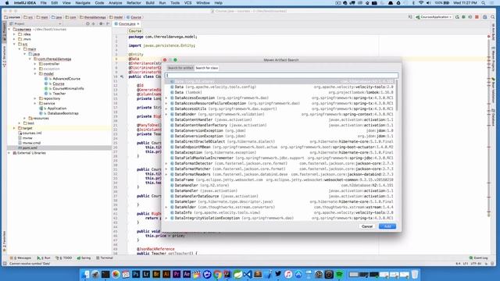Click the Project panel settings gear icon
This screenshot has height=281, width=500.
point(101,24)
